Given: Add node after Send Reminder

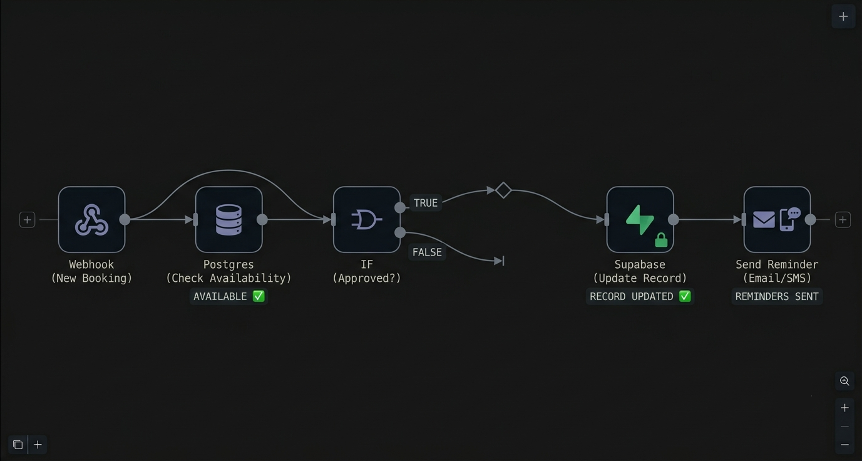Looking at the screenshot, I should click(x=843, y=220).
